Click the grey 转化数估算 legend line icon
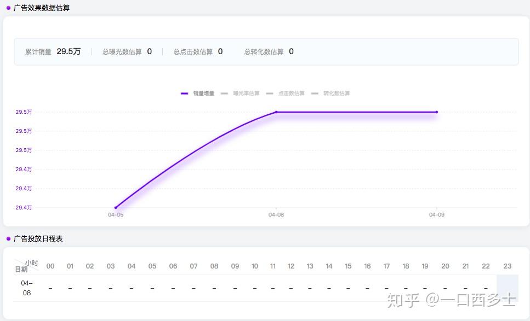This screenshot has width=530, height=321. pos(315,94)
